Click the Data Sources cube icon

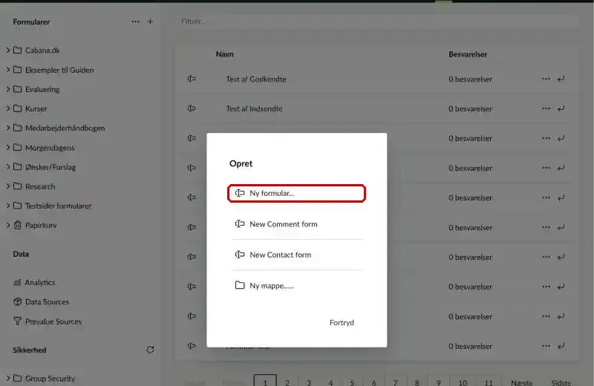17,301
